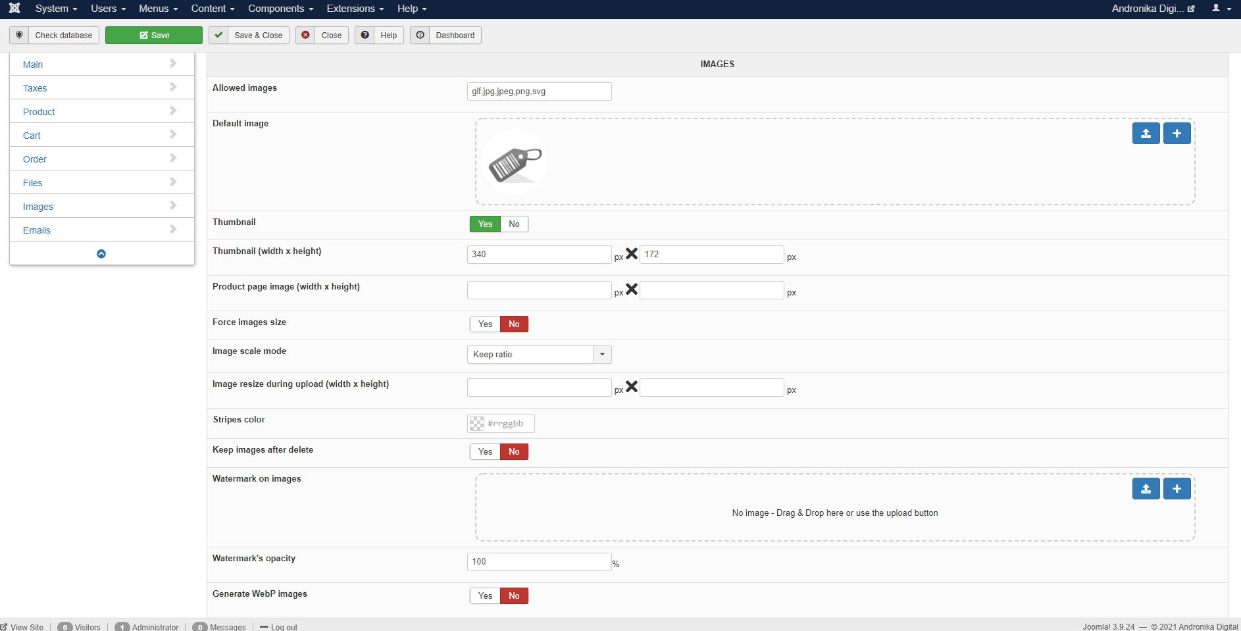Click the default image price tag thumbnail

[515, 162]
